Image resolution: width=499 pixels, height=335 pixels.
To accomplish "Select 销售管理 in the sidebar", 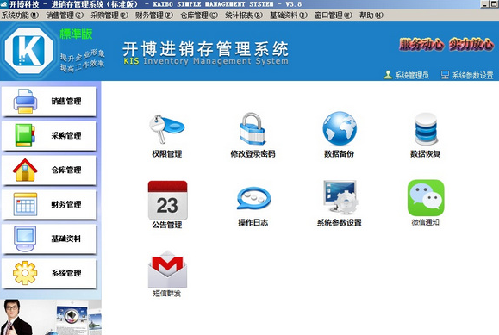I will [48, 102].
